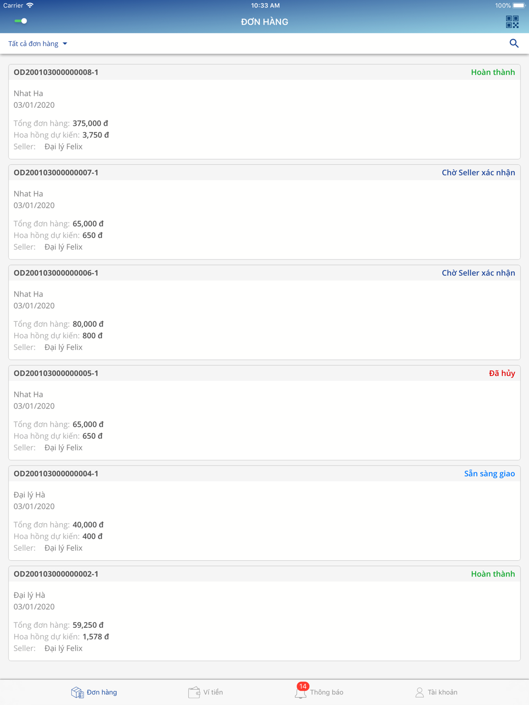The width and height of the screenshot is (529, 705).
Task: Click the "Sẵn sàng giao" status label
Action: 489,474
